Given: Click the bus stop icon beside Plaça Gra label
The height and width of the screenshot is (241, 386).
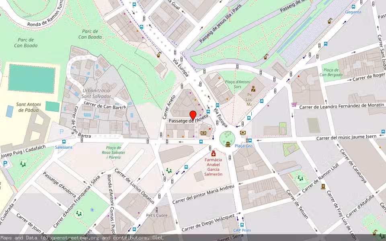Looking at the screenshot, I should coord(250,140).
